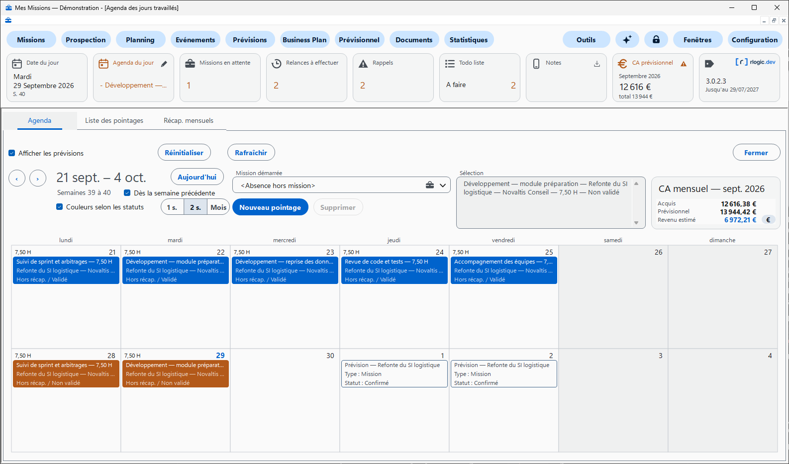The height and width of the screenshot is (464, 789).
Task: Click the euro pill button in CA mensuel
Action: 768,220
